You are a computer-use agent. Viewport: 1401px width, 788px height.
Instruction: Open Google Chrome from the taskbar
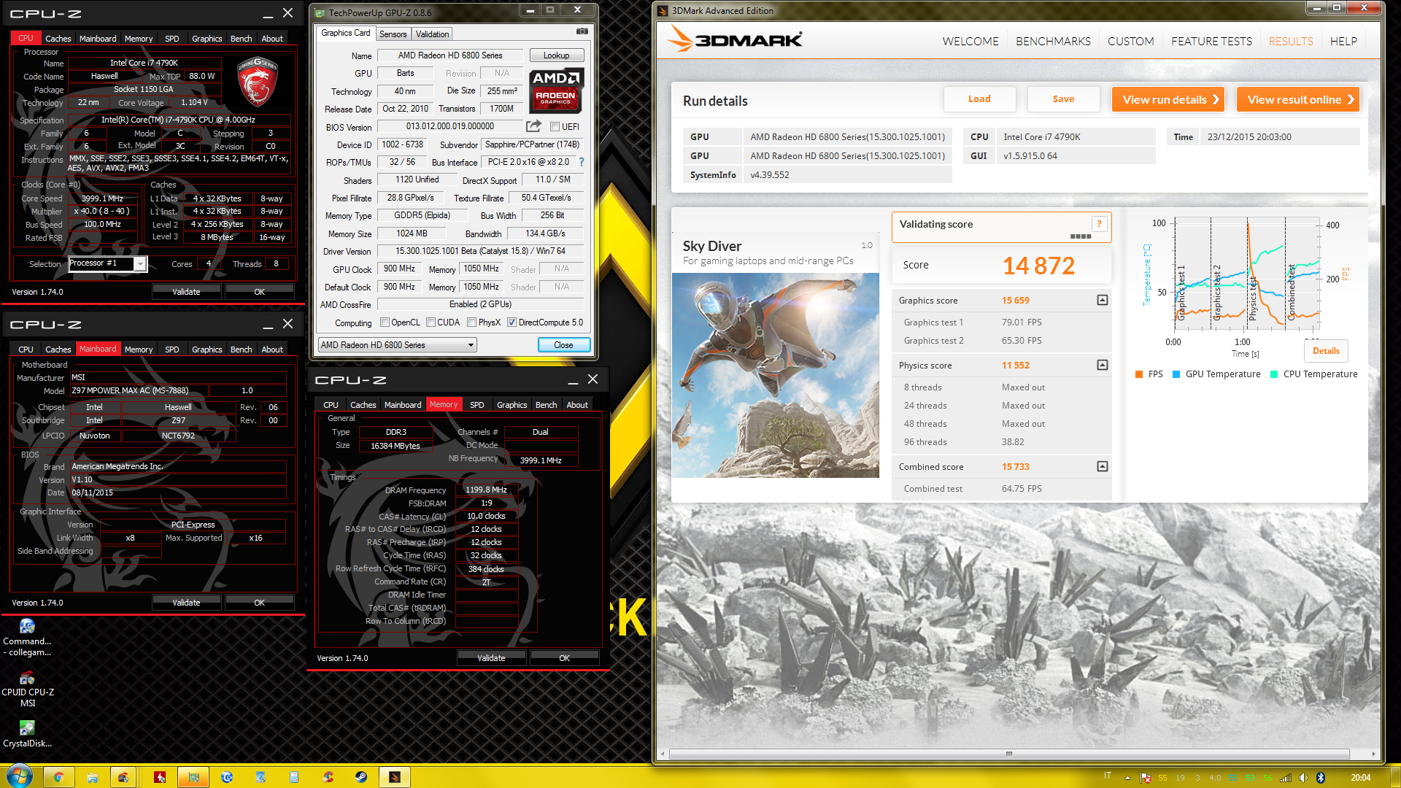[58, 777]
